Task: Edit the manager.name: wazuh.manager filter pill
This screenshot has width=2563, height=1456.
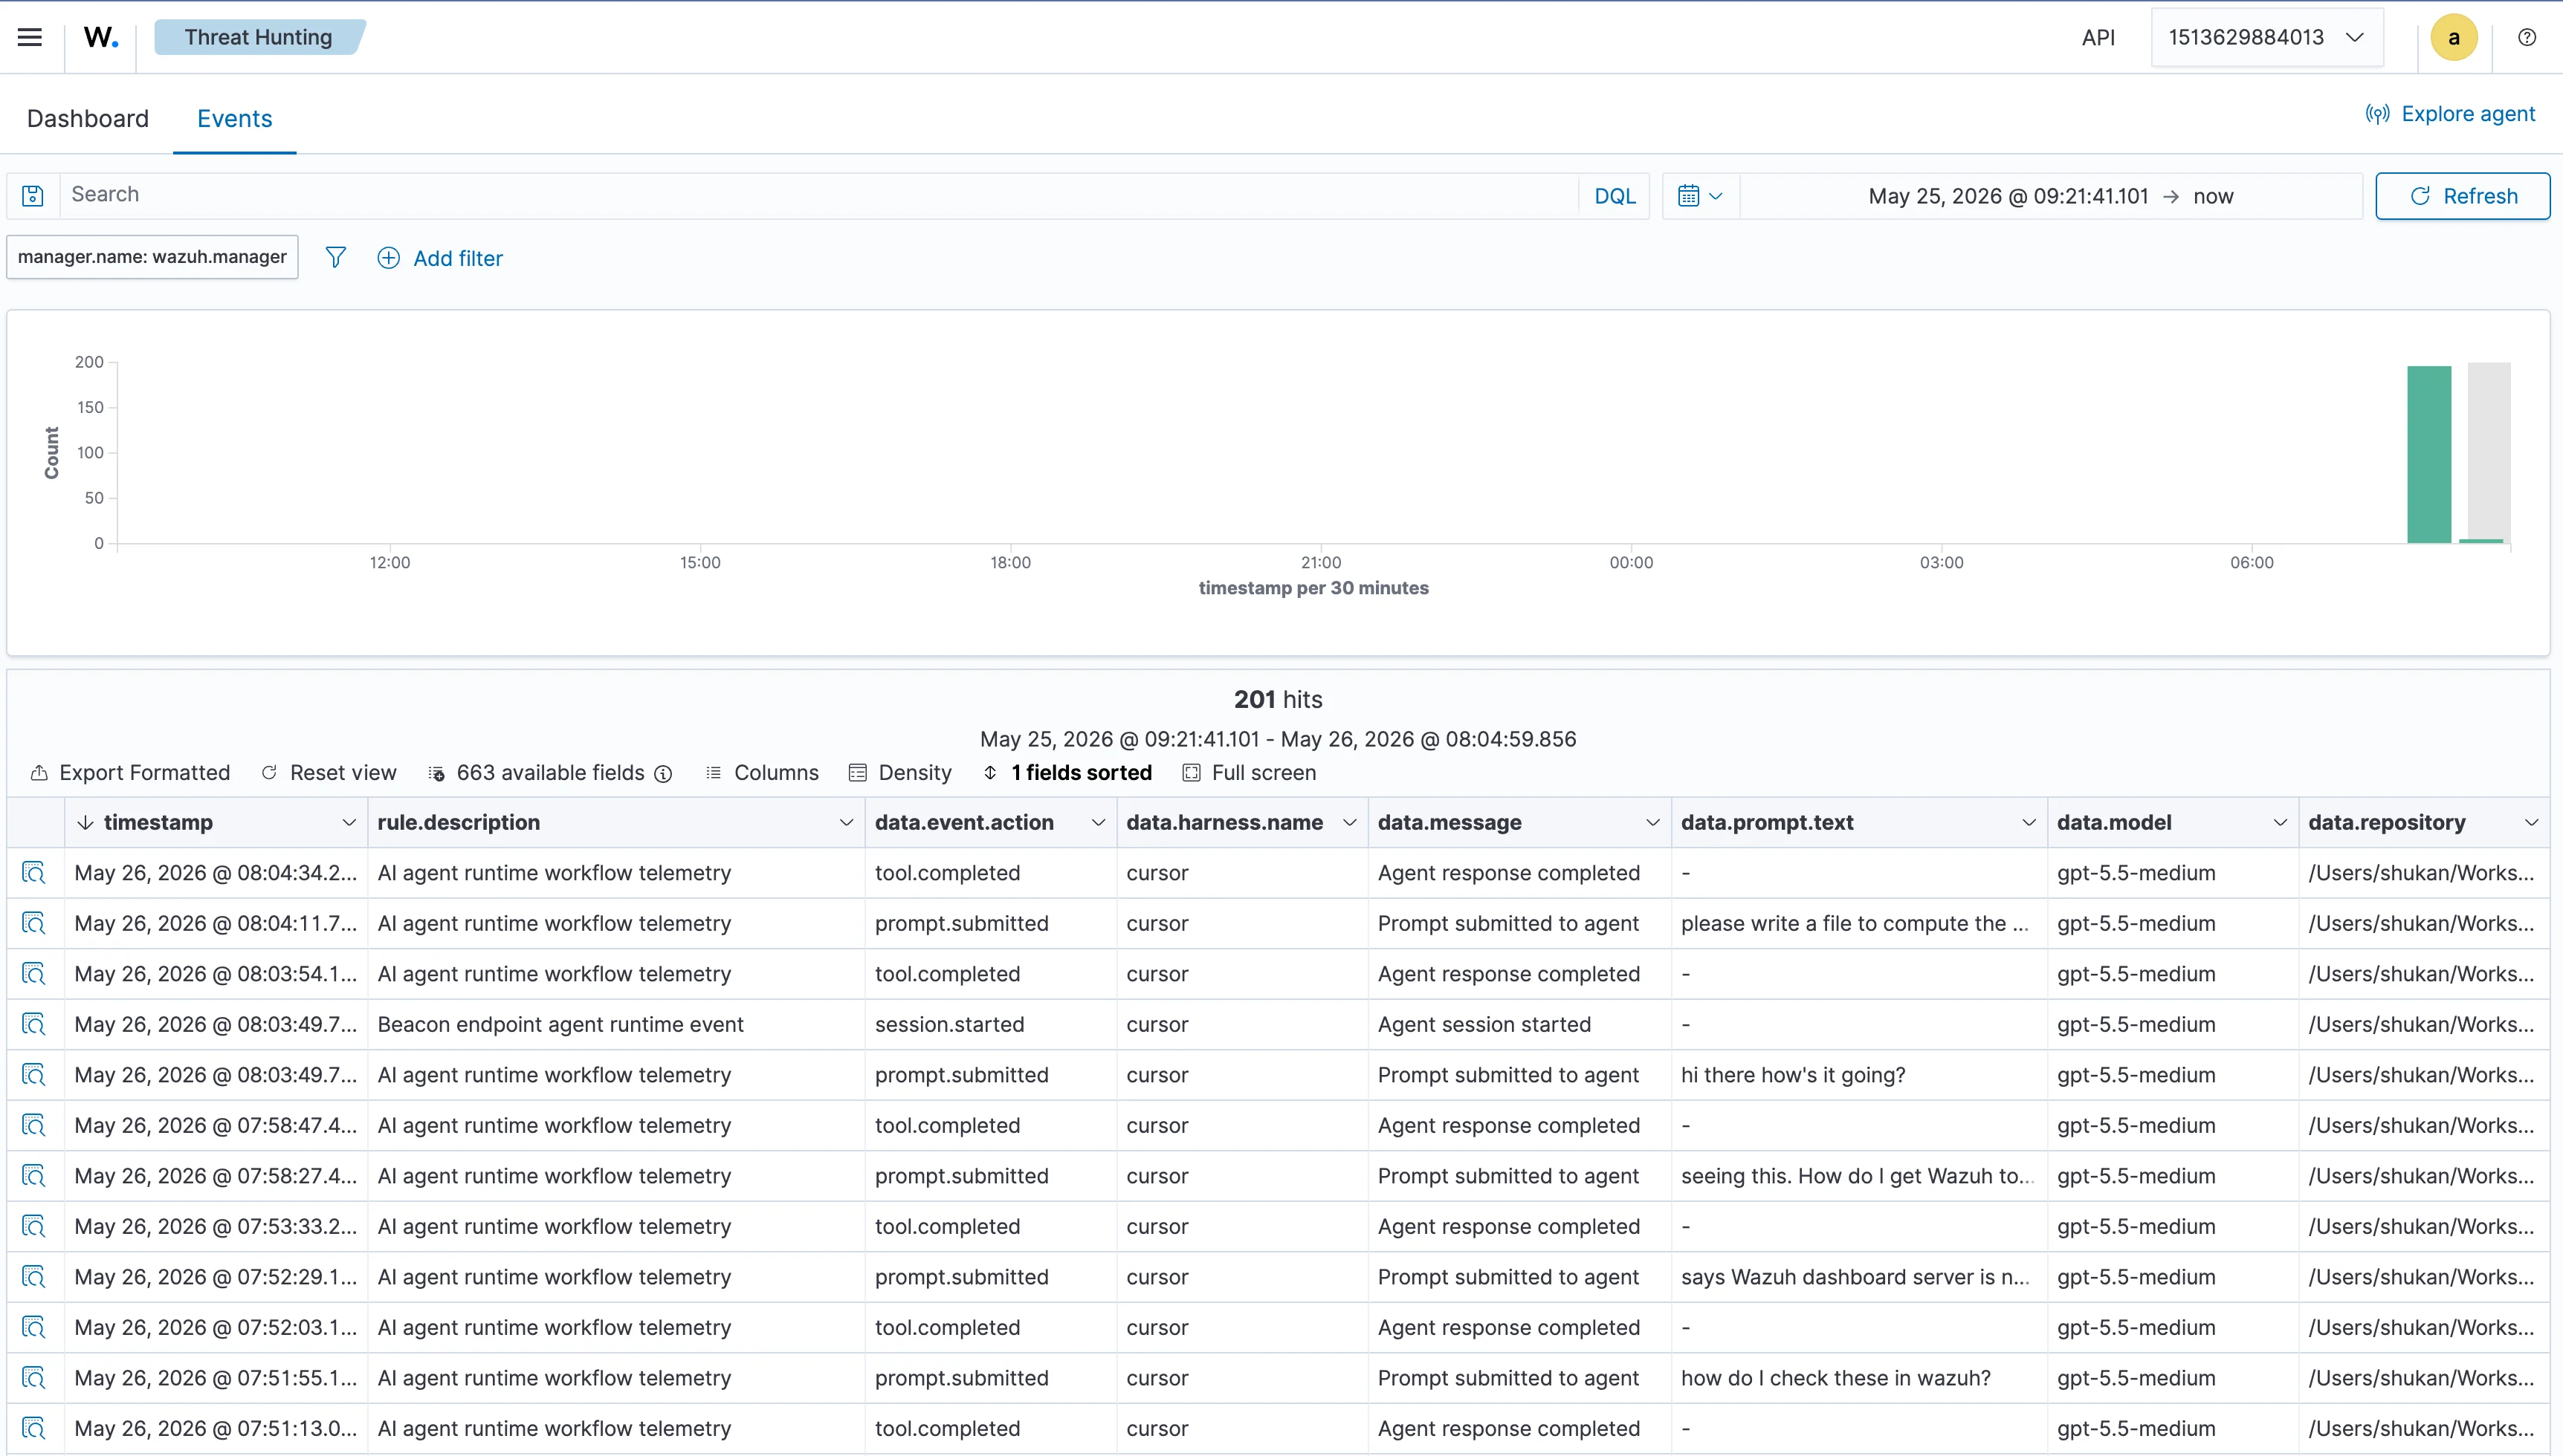Action: point(152,257)
